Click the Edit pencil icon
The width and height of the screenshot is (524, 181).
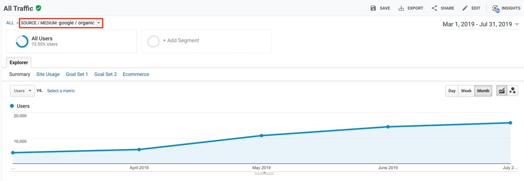point(465,8)
